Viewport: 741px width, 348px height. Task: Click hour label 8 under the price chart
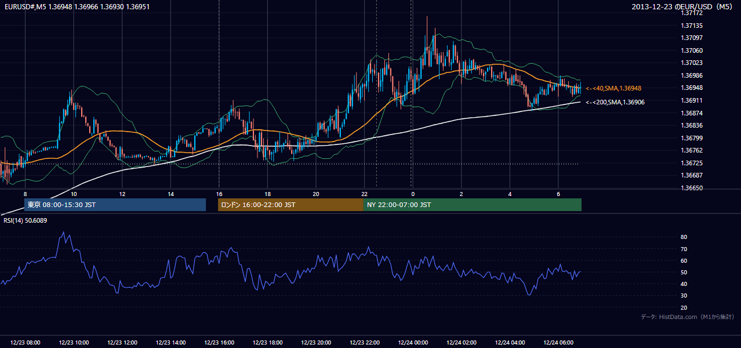pyautogui.click(x=25, y=194)
